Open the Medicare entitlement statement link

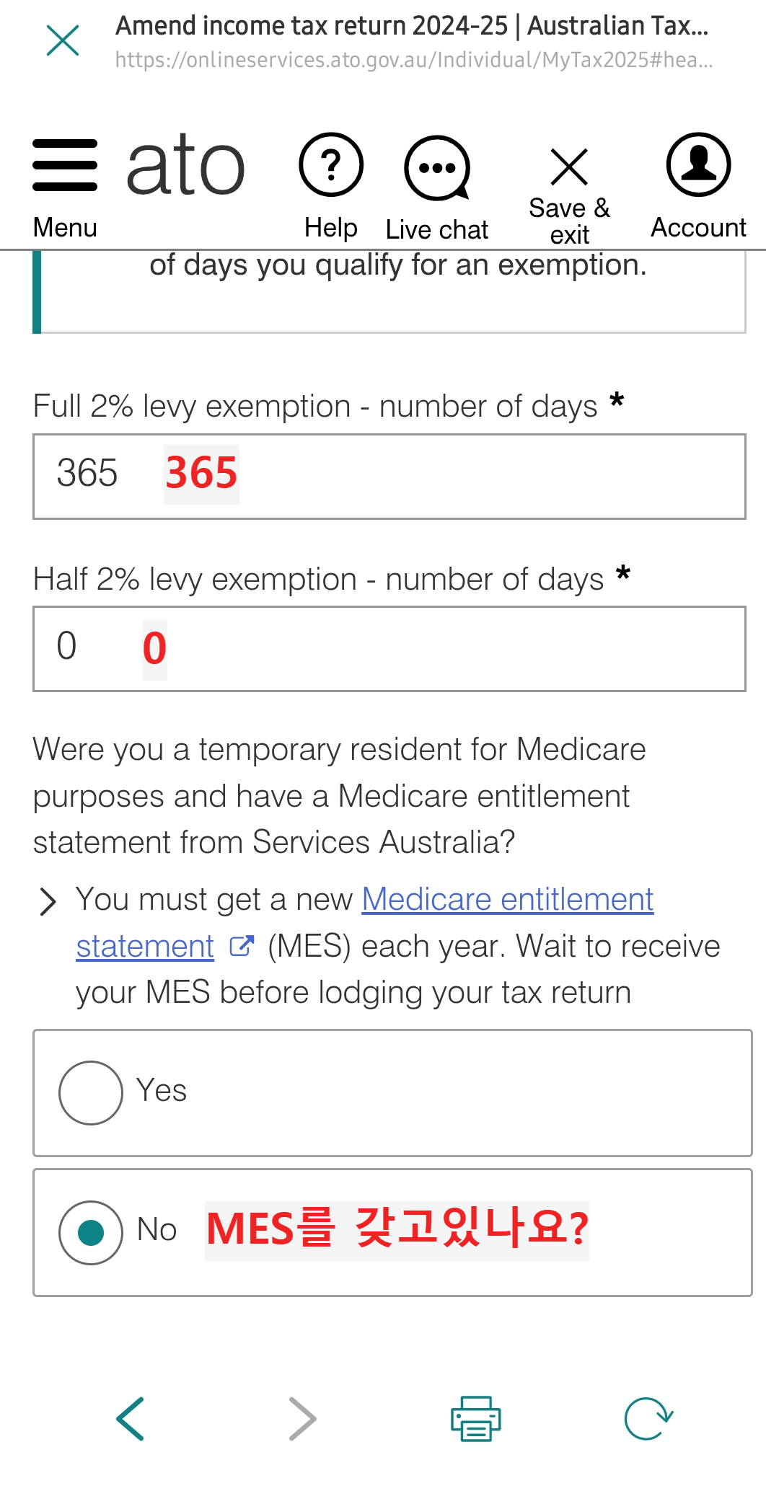point(365,923)
